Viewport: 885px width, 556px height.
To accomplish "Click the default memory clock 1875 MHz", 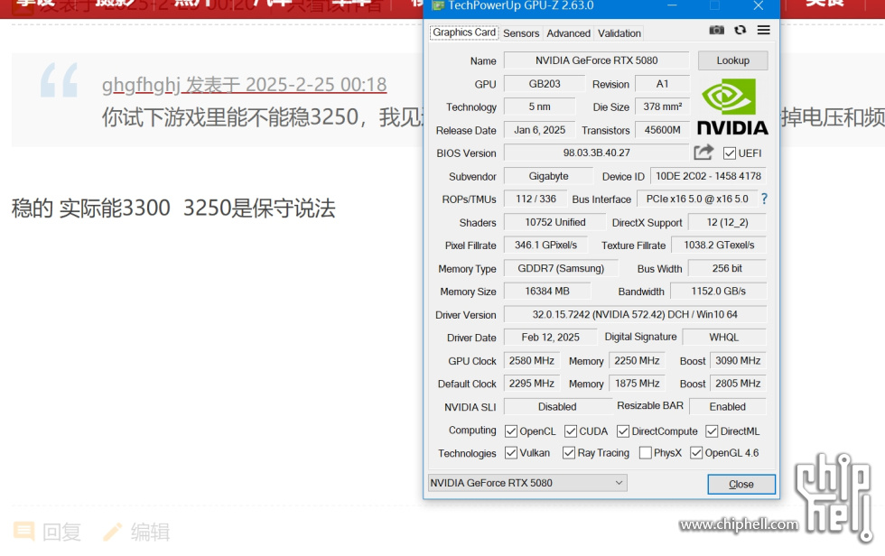I will (637, 384).
